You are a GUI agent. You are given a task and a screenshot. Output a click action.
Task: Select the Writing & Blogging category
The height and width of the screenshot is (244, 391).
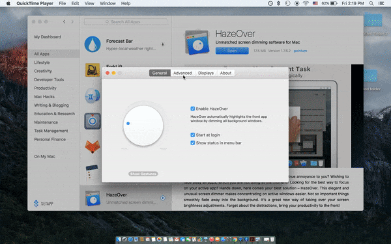tap(51, 105)
